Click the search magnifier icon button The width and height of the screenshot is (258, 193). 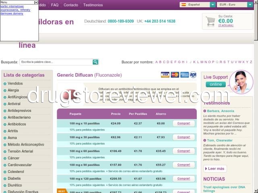(x=96, y=62)
